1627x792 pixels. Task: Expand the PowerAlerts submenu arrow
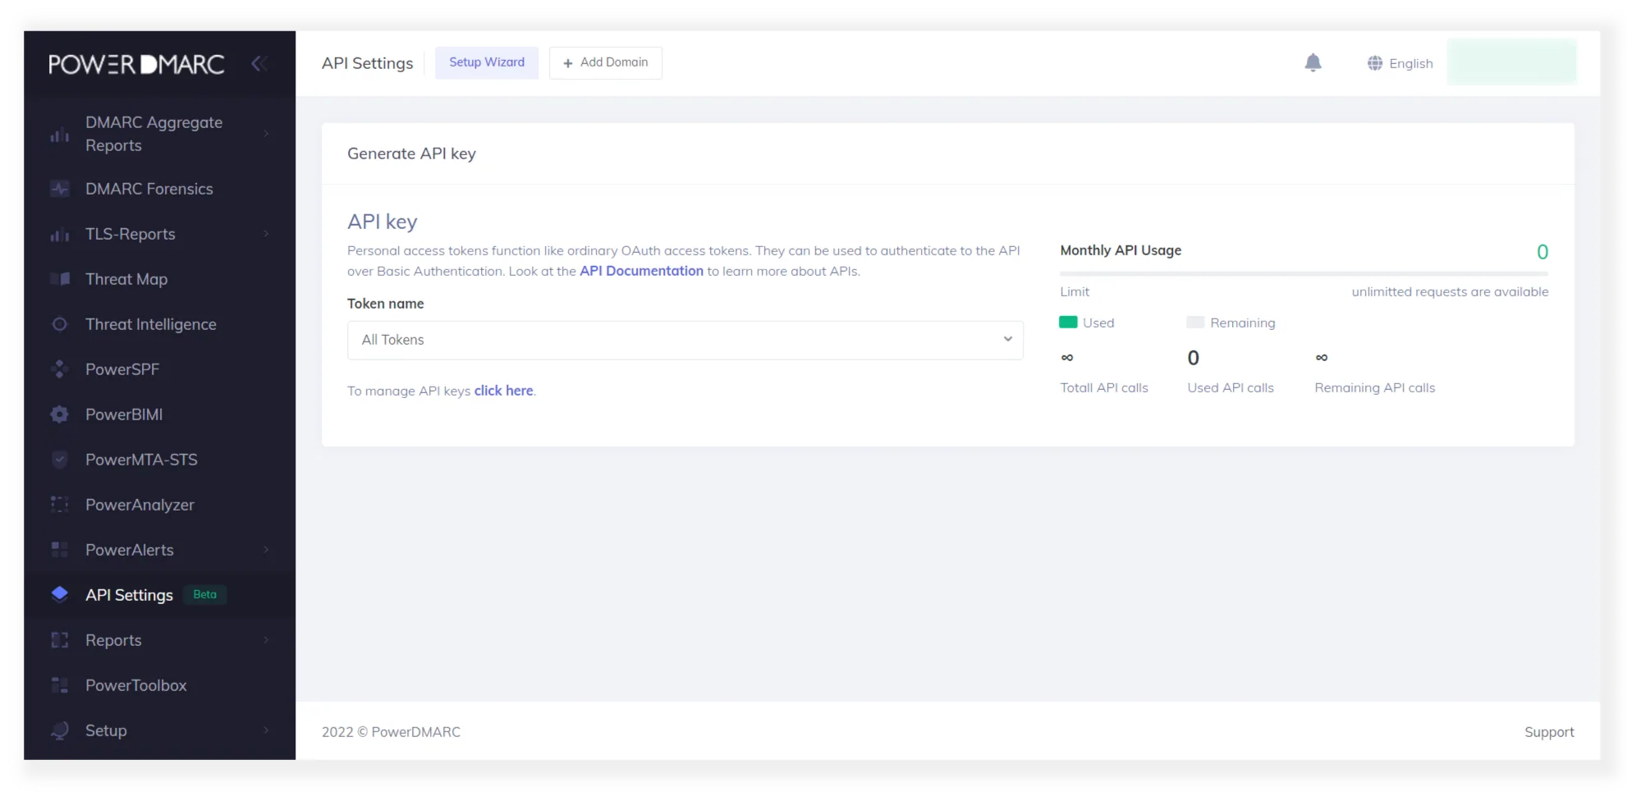click(x=266, y=550)
